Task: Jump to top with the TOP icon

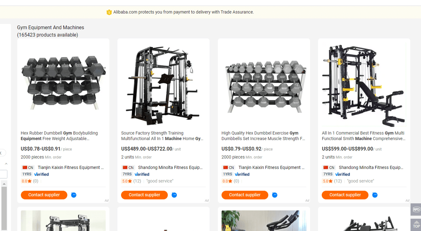Action: 416,224
